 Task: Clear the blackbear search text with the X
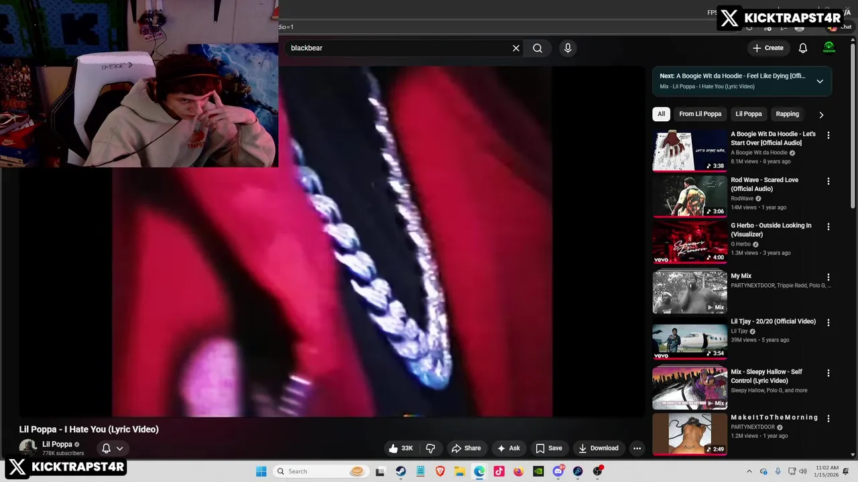516,48
